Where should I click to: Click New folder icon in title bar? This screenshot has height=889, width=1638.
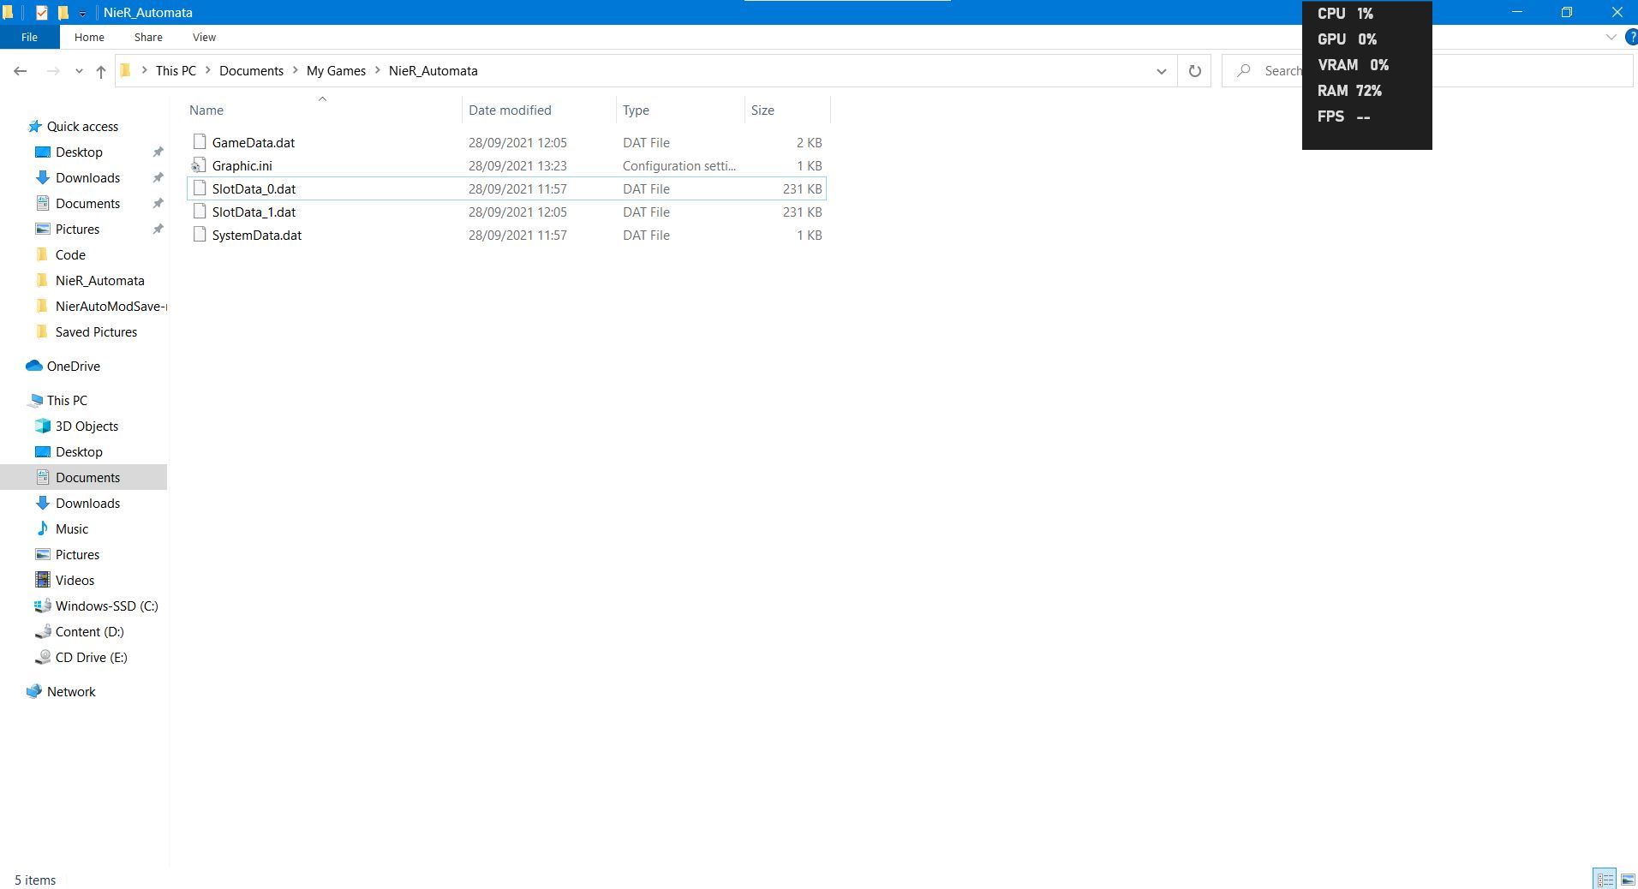click(63, 13)
